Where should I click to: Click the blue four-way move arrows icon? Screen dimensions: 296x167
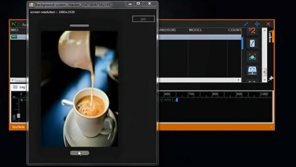[257, 24]
